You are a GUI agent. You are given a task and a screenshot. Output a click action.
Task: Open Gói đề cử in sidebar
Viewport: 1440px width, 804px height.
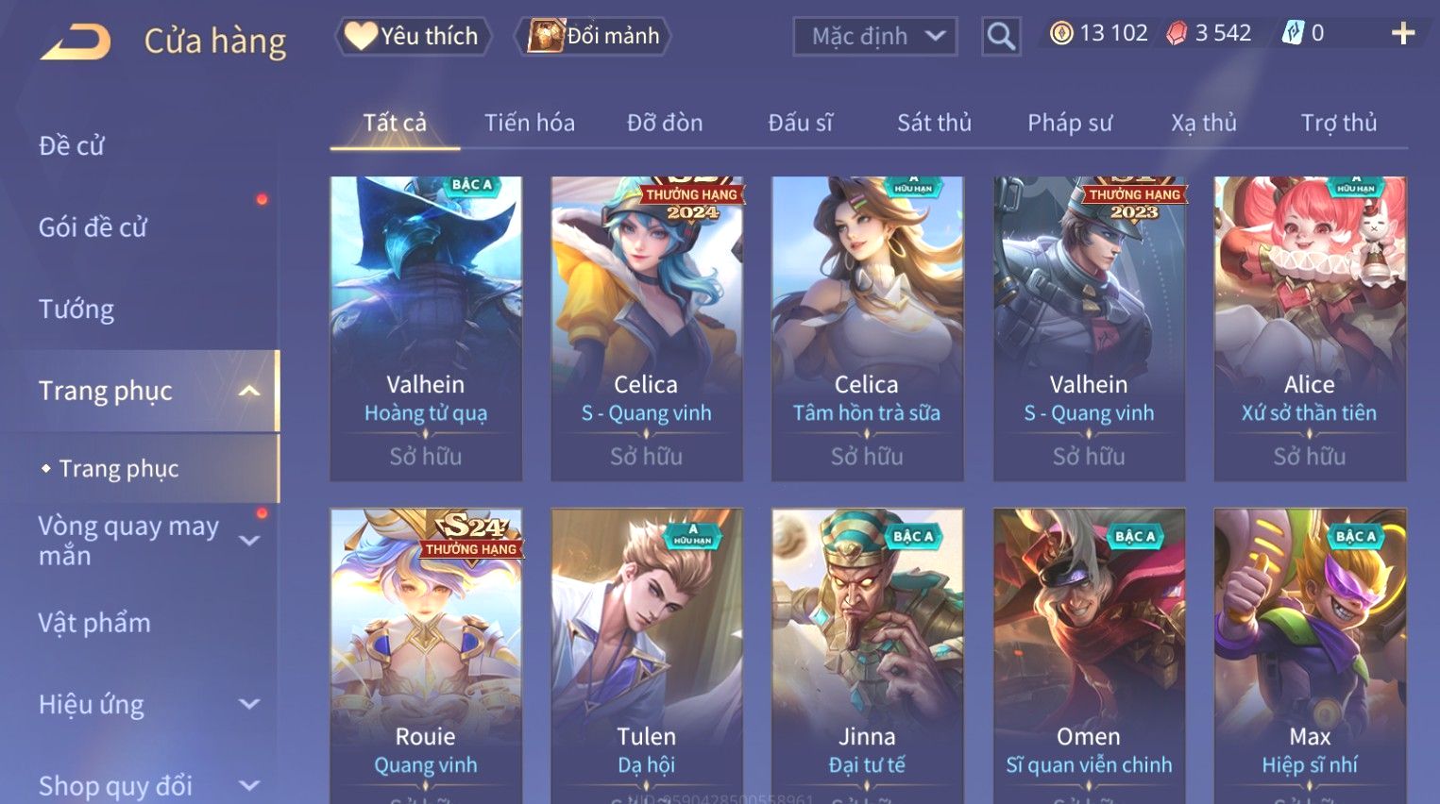93,227
